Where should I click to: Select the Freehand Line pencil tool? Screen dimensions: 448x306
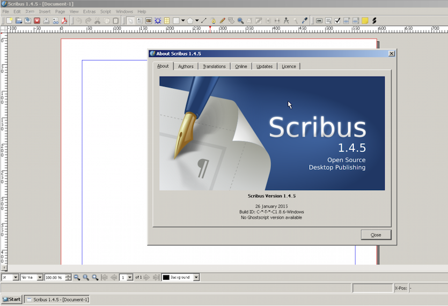point(222,20)
